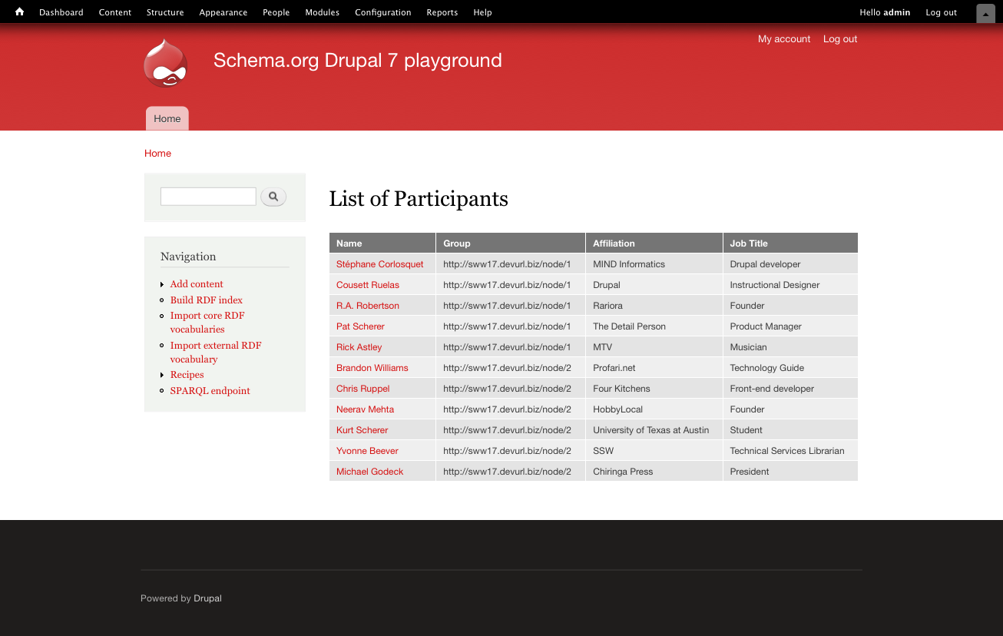Go to Configuration in the toolbar

(x=382, y=12)
